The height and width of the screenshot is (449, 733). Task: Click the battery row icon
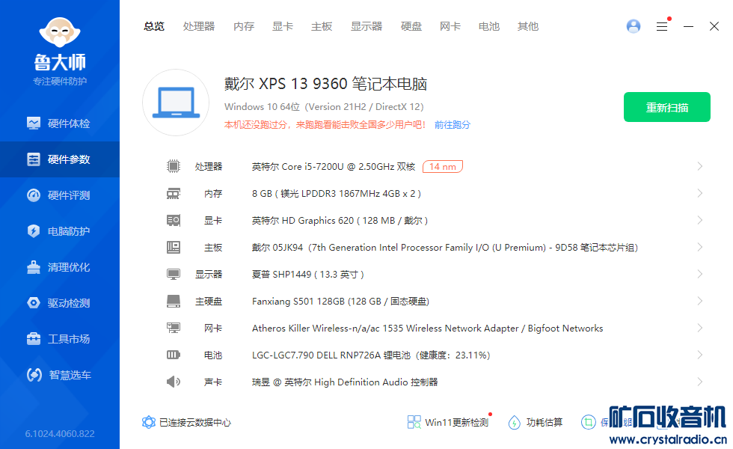tap(174, 355)
